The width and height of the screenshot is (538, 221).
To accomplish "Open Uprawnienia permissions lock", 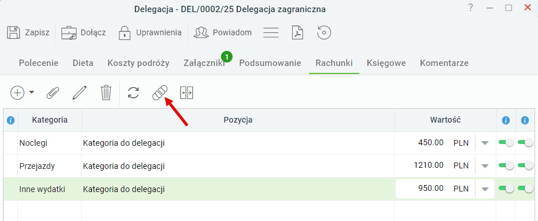I will (x=124, y=33).
